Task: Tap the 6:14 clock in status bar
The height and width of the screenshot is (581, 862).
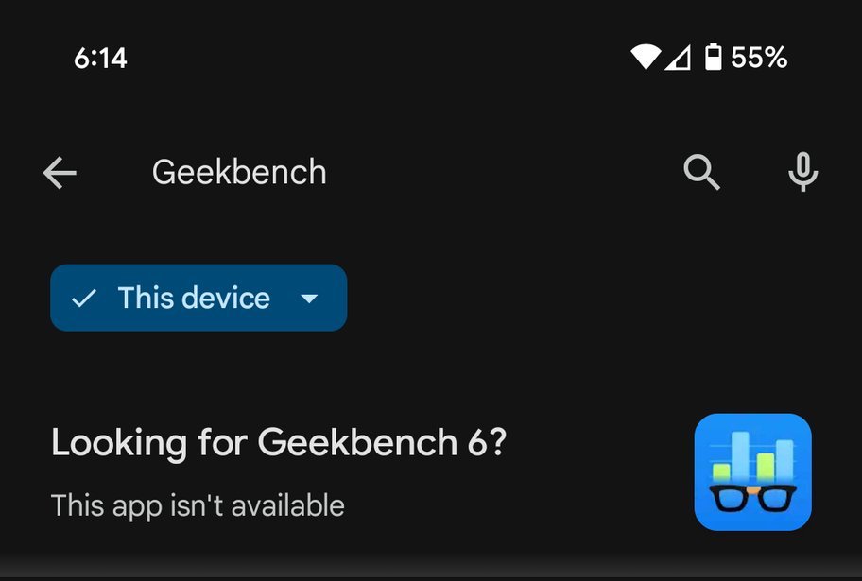Action: click(x=100, y=59)
